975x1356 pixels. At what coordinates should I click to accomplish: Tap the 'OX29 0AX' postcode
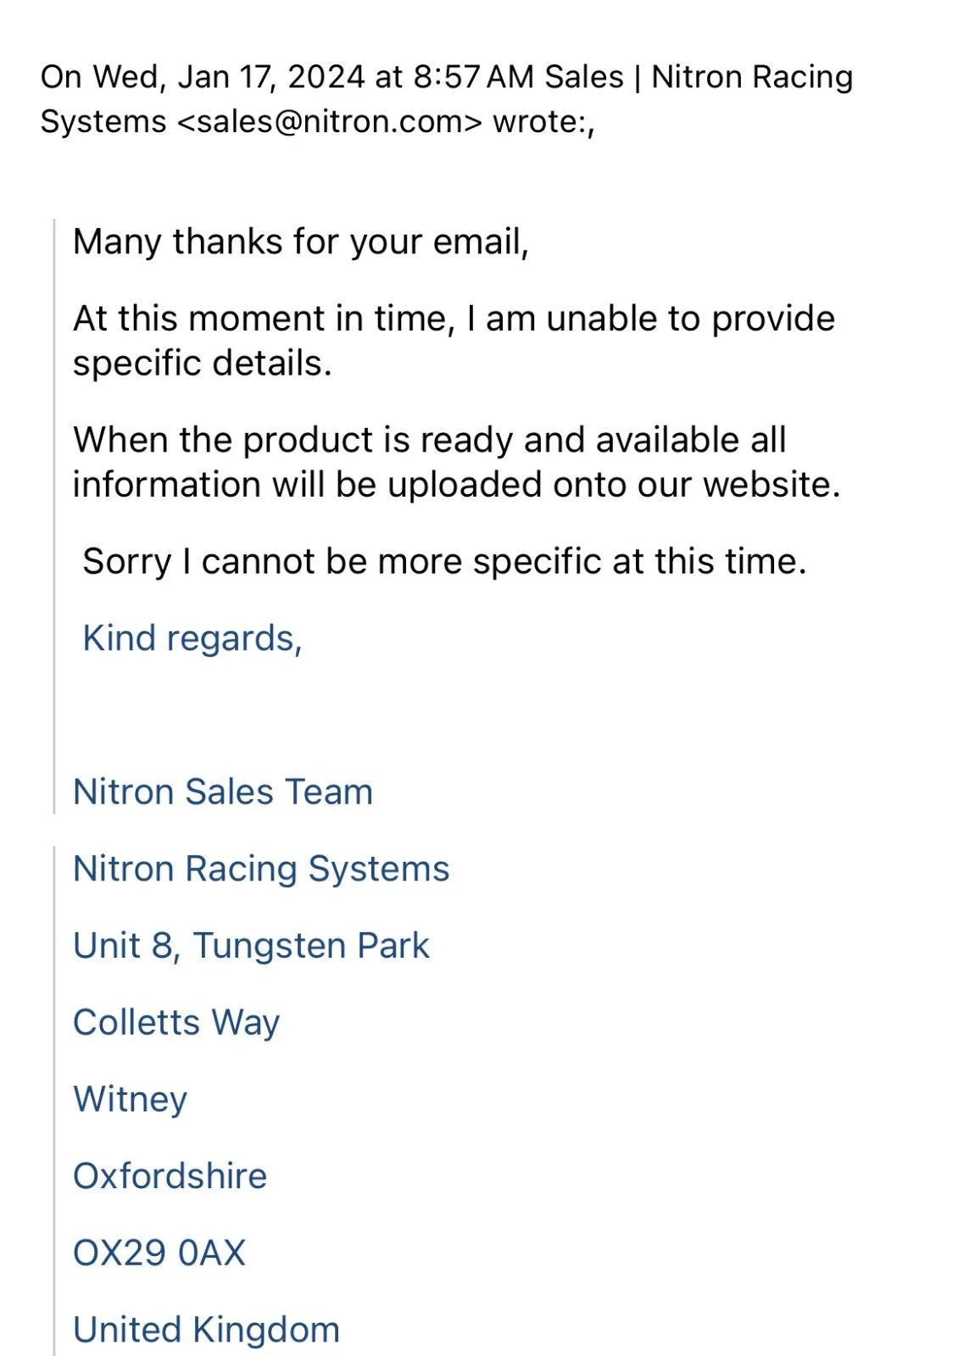tap(159, 1253)
